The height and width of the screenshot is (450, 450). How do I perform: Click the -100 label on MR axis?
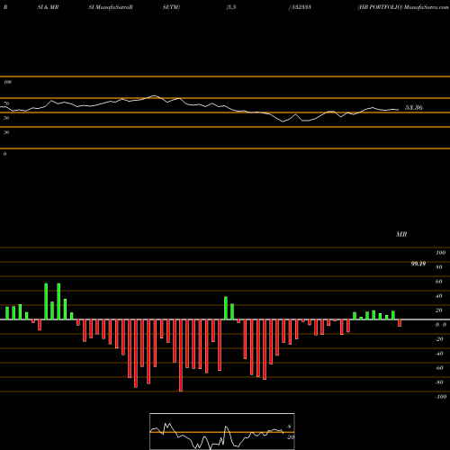tap(441, 397)
